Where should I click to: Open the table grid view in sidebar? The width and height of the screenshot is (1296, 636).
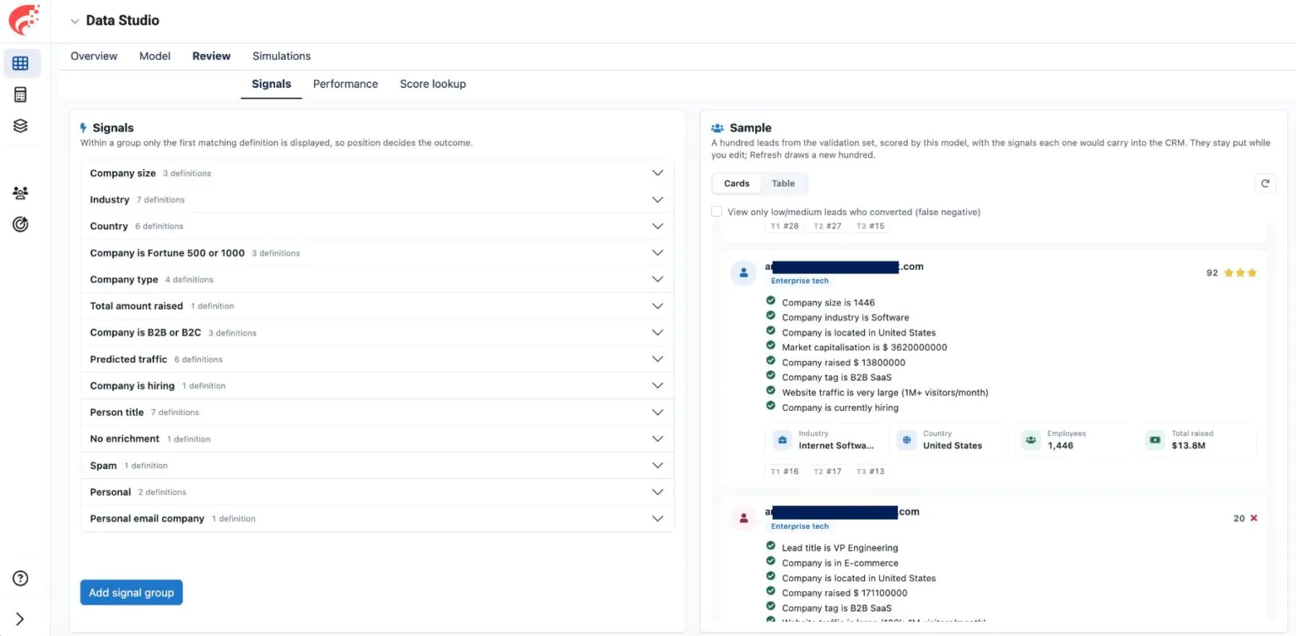20,63
